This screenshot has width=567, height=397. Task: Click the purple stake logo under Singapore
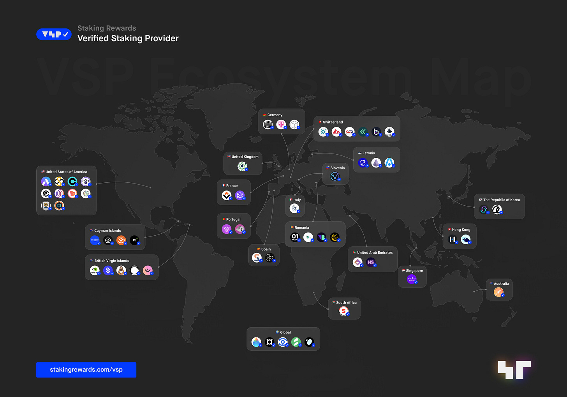[412, 279]
